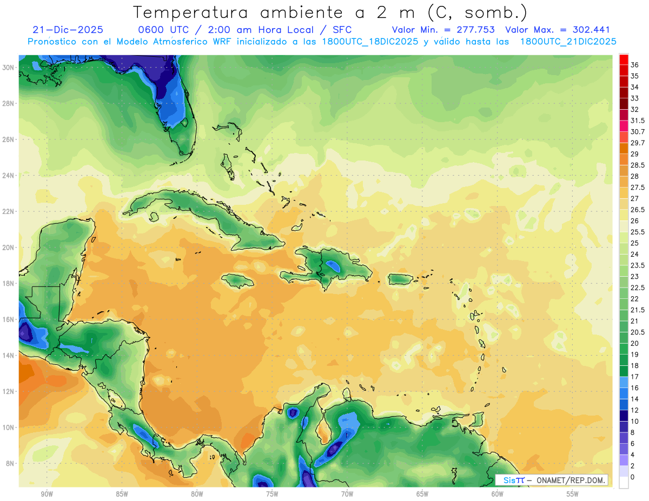Click longitude axis label '65W'

422,494
